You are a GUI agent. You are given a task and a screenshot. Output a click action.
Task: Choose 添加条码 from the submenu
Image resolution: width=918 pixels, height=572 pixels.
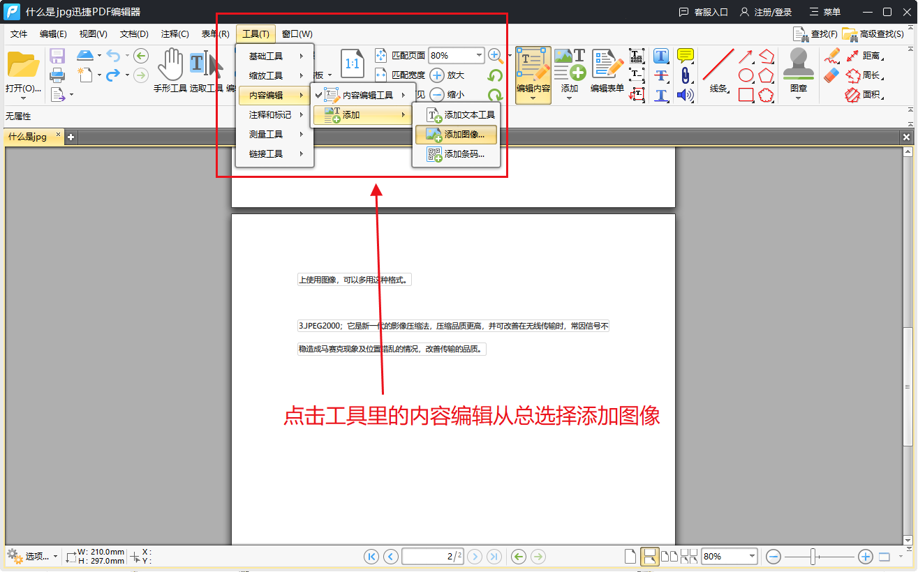point(457,153)
